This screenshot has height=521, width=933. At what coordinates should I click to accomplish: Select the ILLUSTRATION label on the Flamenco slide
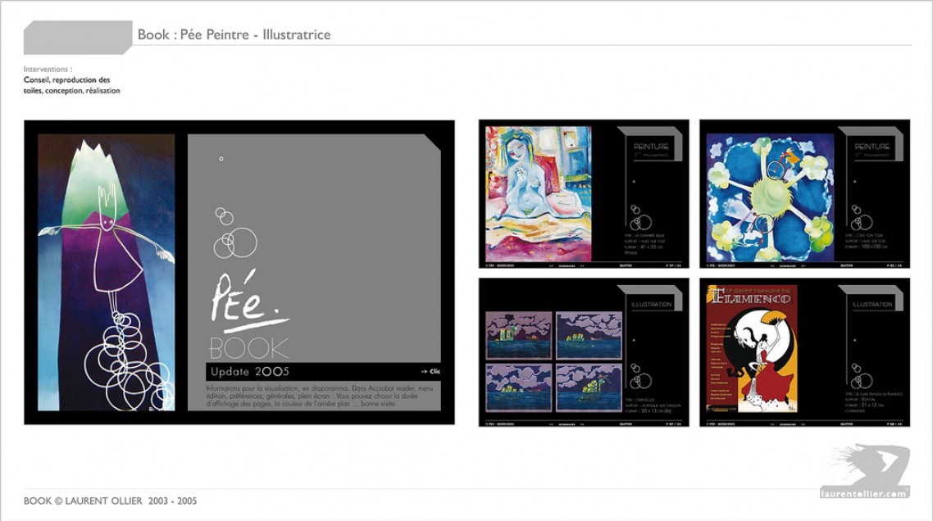point(872,305)
